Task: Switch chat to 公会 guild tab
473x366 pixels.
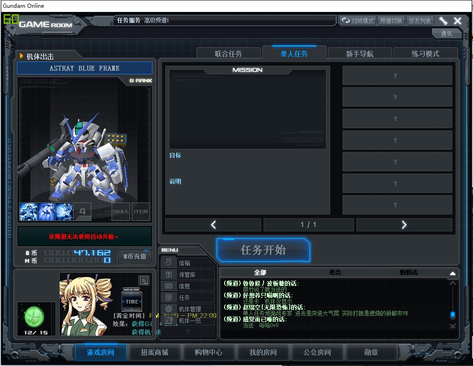Action: [335, 272]
